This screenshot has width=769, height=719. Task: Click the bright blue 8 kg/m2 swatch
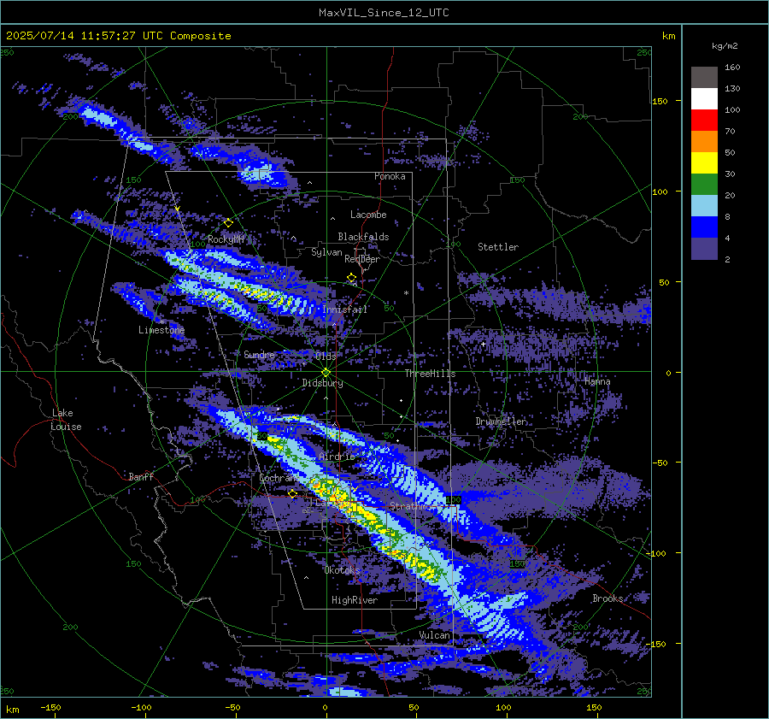[704, 227]
